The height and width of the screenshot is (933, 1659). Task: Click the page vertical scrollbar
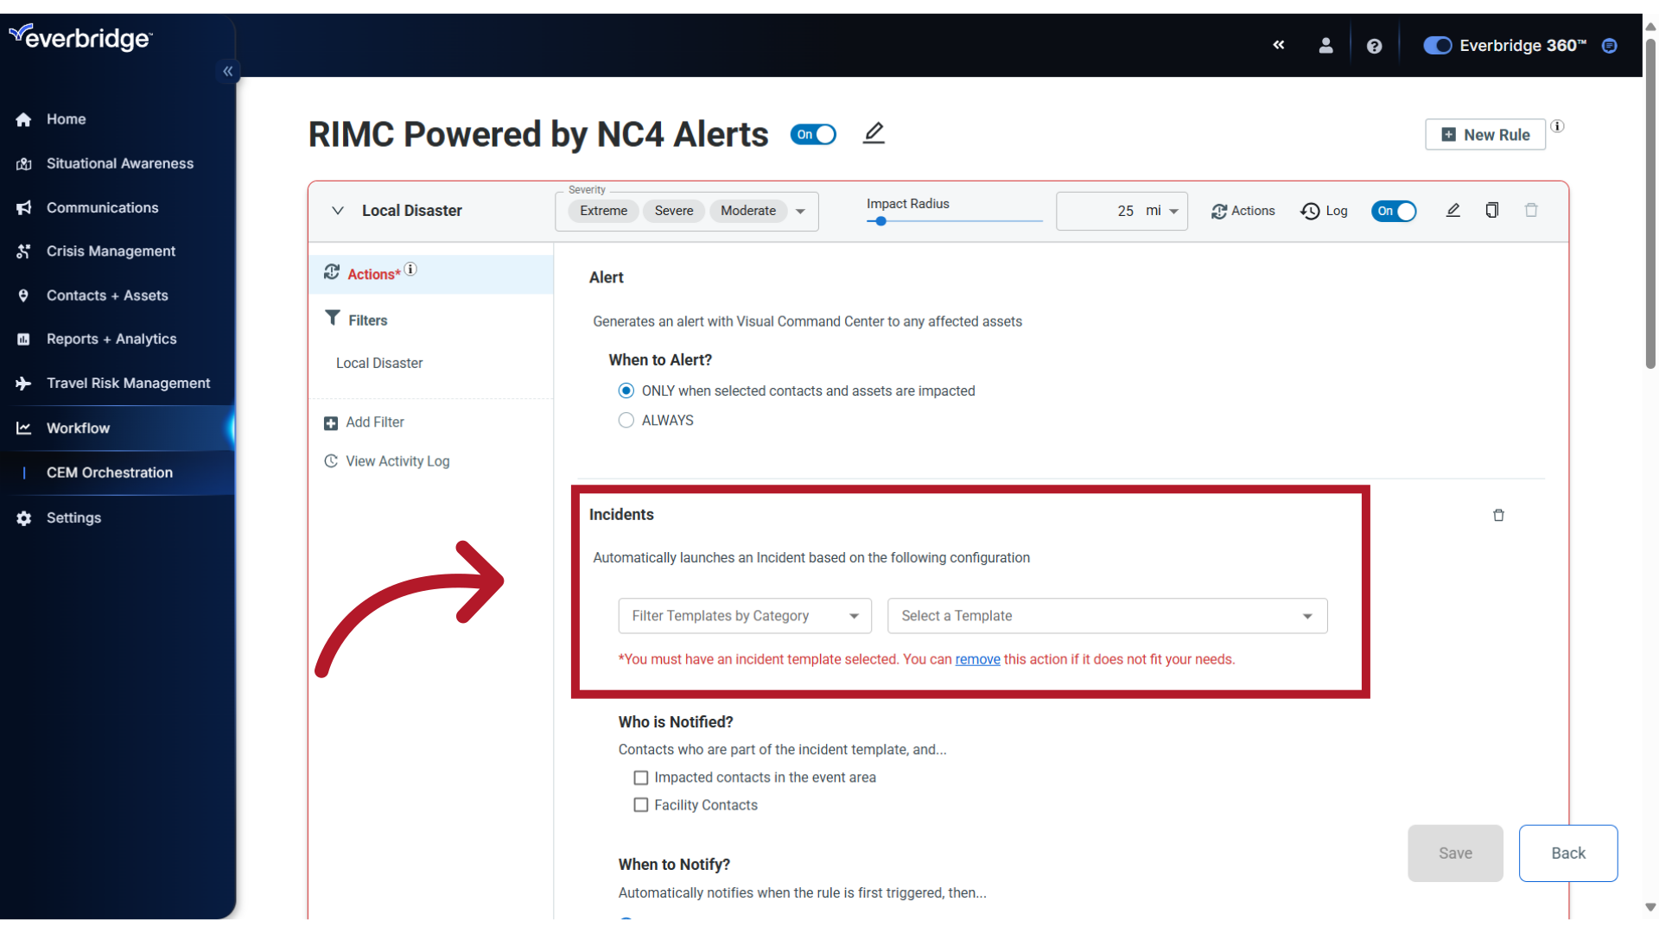(x=1650, y=203)
